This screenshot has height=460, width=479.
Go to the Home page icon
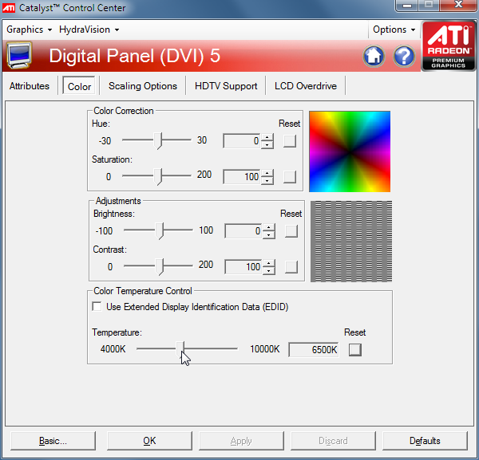[374, 56]
